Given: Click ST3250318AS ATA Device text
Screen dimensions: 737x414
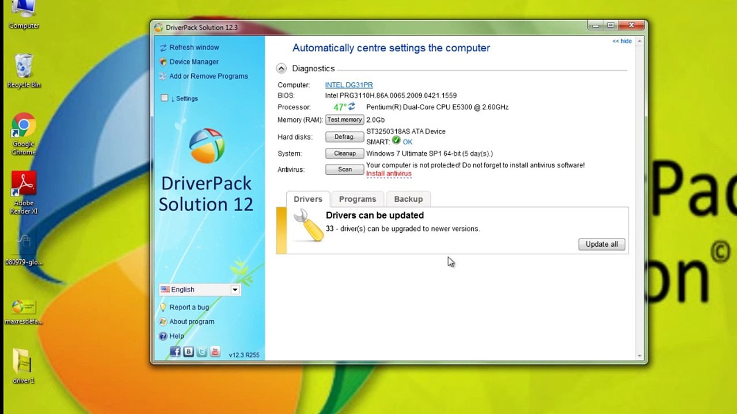Looking at the screenshot, I should (406, 131).
